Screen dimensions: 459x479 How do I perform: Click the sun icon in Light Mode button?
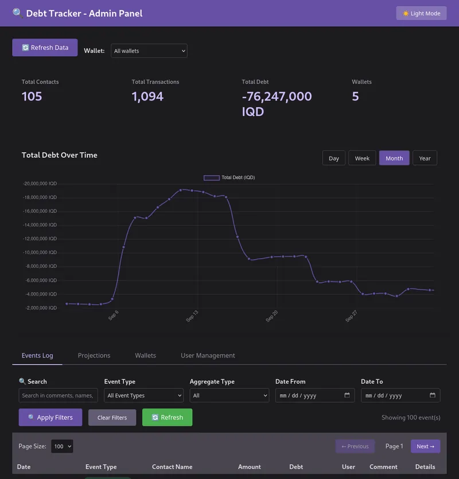pyautogui.click(x=406, y=13)
